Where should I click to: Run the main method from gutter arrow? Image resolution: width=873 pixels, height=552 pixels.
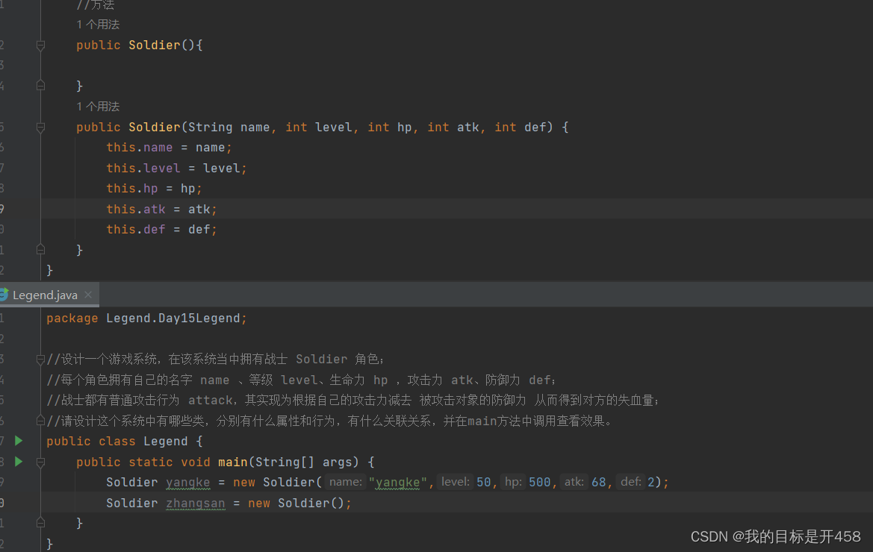point(19,462)
